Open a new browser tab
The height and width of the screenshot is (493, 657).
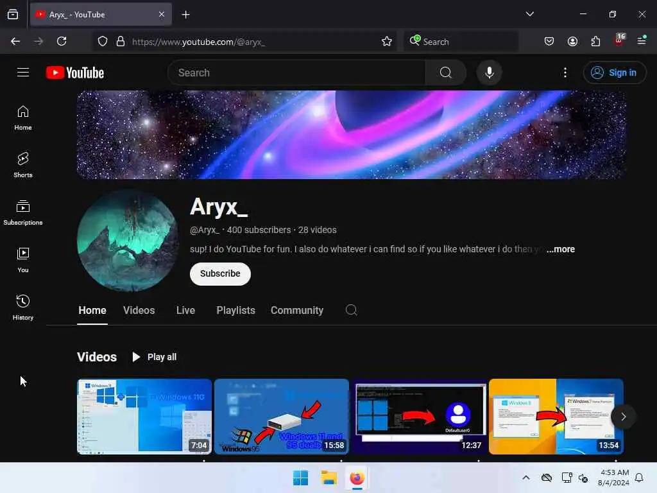(x=185, y=15)
